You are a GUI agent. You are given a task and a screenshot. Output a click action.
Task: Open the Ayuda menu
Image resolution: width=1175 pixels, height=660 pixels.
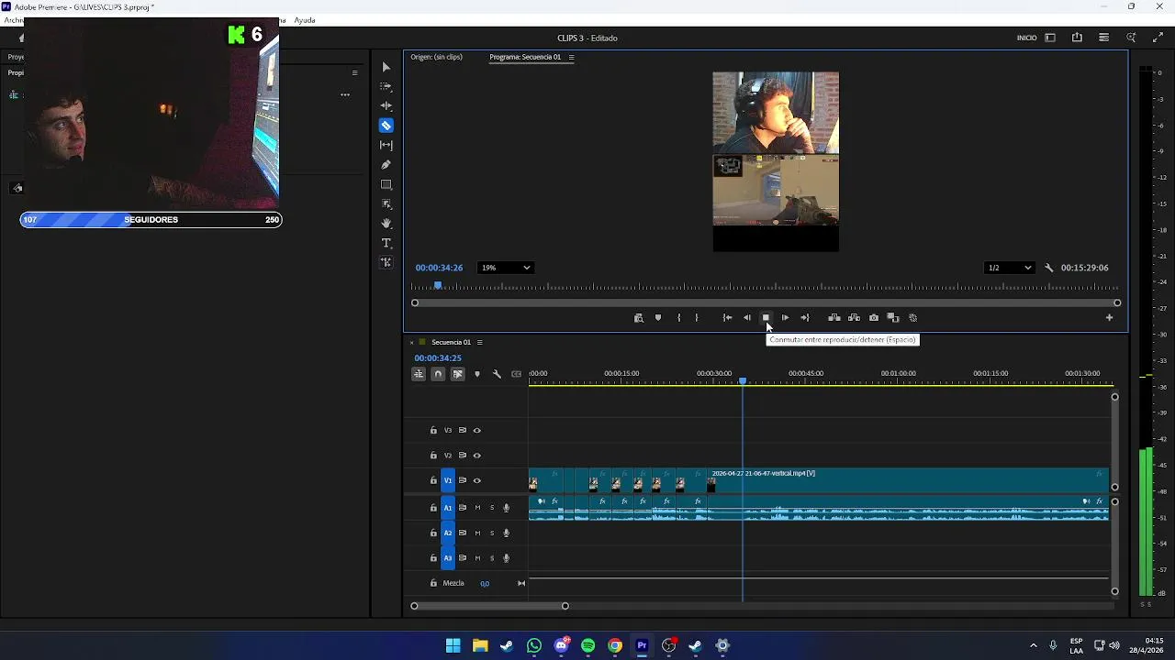[x=305, y=20]
